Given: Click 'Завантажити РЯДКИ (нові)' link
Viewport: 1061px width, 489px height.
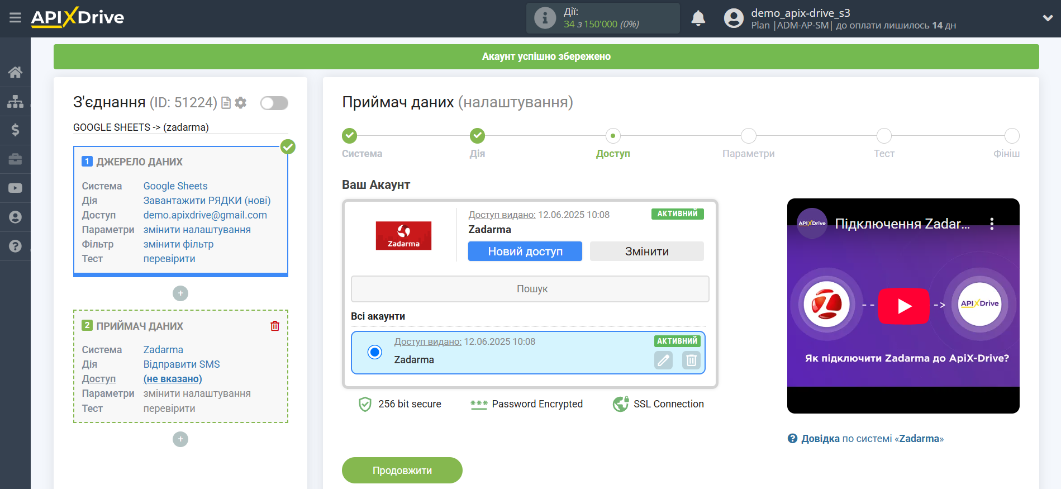Looking at the screenshot, I should (x=207, y=201).
